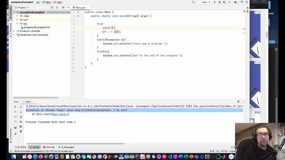Click UTF-8 encoding in the status bar
Image resolution: width=285 pixels, height=160 pixels.
pos(224,151)
